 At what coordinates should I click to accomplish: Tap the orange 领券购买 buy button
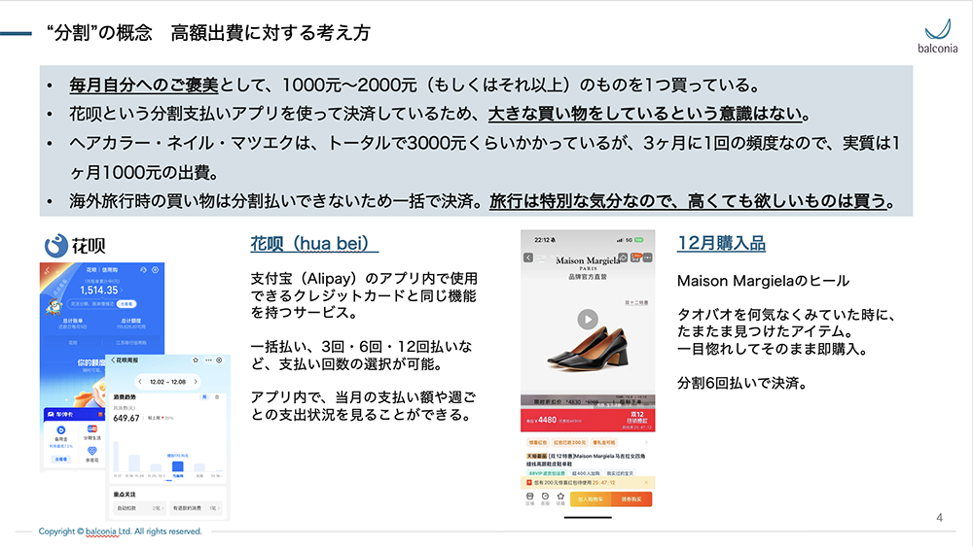click(x=631, y=499)
